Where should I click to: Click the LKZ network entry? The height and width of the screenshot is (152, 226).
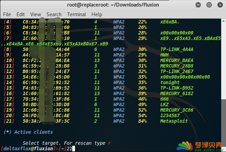[164, 104]
